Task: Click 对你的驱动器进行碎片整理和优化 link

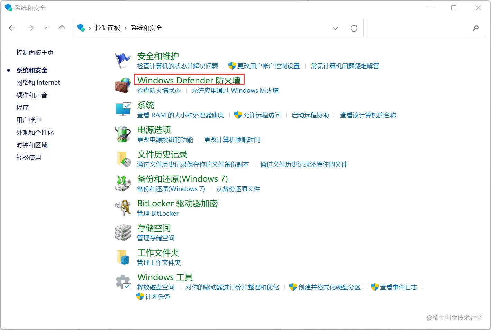Action: click(x=232, y=287)
